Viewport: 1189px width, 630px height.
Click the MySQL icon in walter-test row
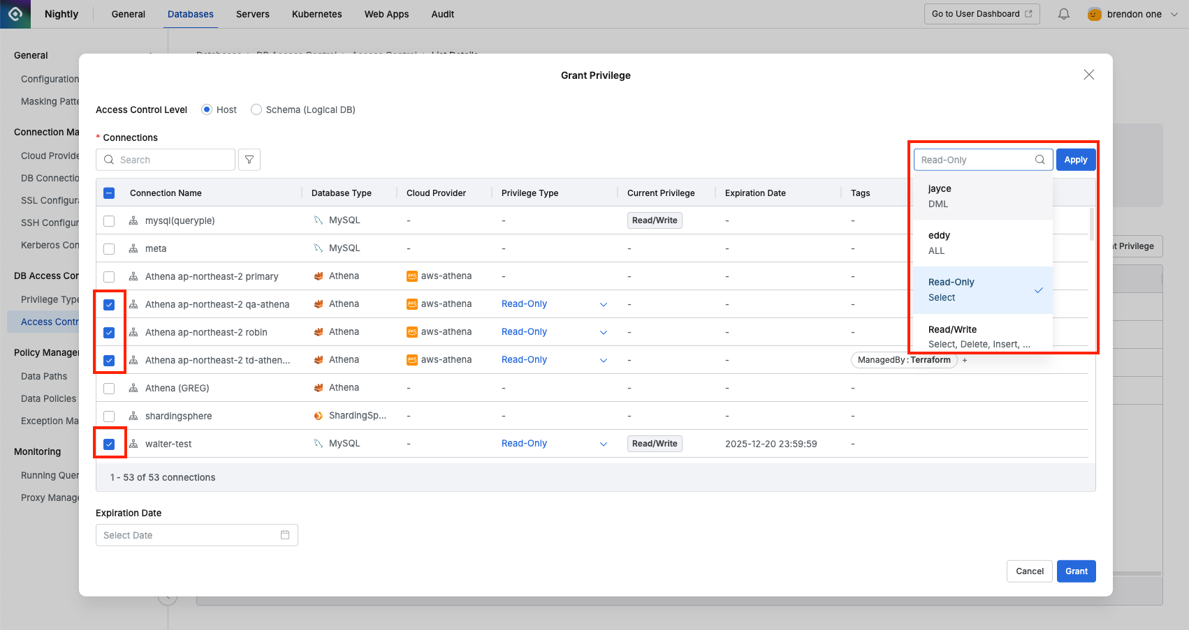(x=319, y=444)
